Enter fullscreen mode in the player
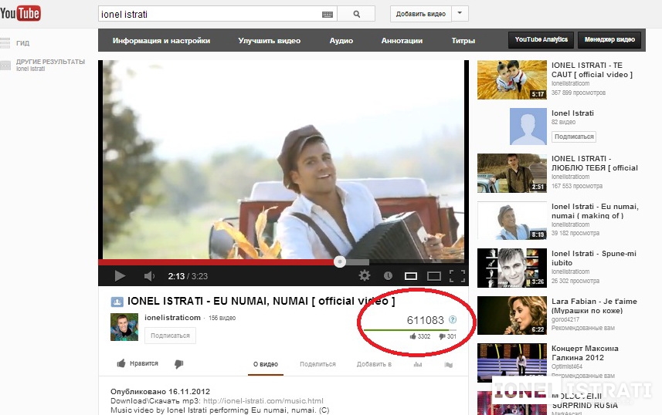 coord(457,275)
